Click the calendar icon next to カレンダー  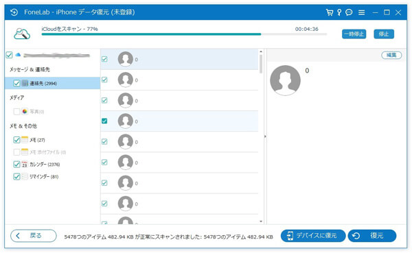[x=25, y=165]
